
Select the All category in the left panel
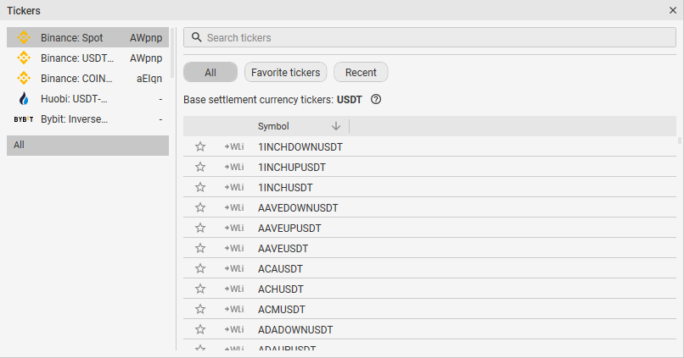(x=87, y=145)
